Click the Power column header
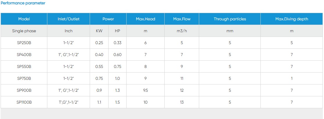 click(x=108, y=19)
